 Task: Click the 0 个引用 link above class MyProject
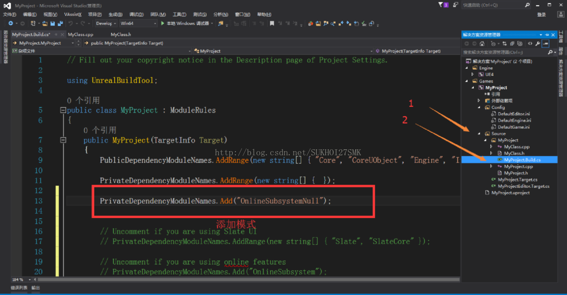(83, 100)
